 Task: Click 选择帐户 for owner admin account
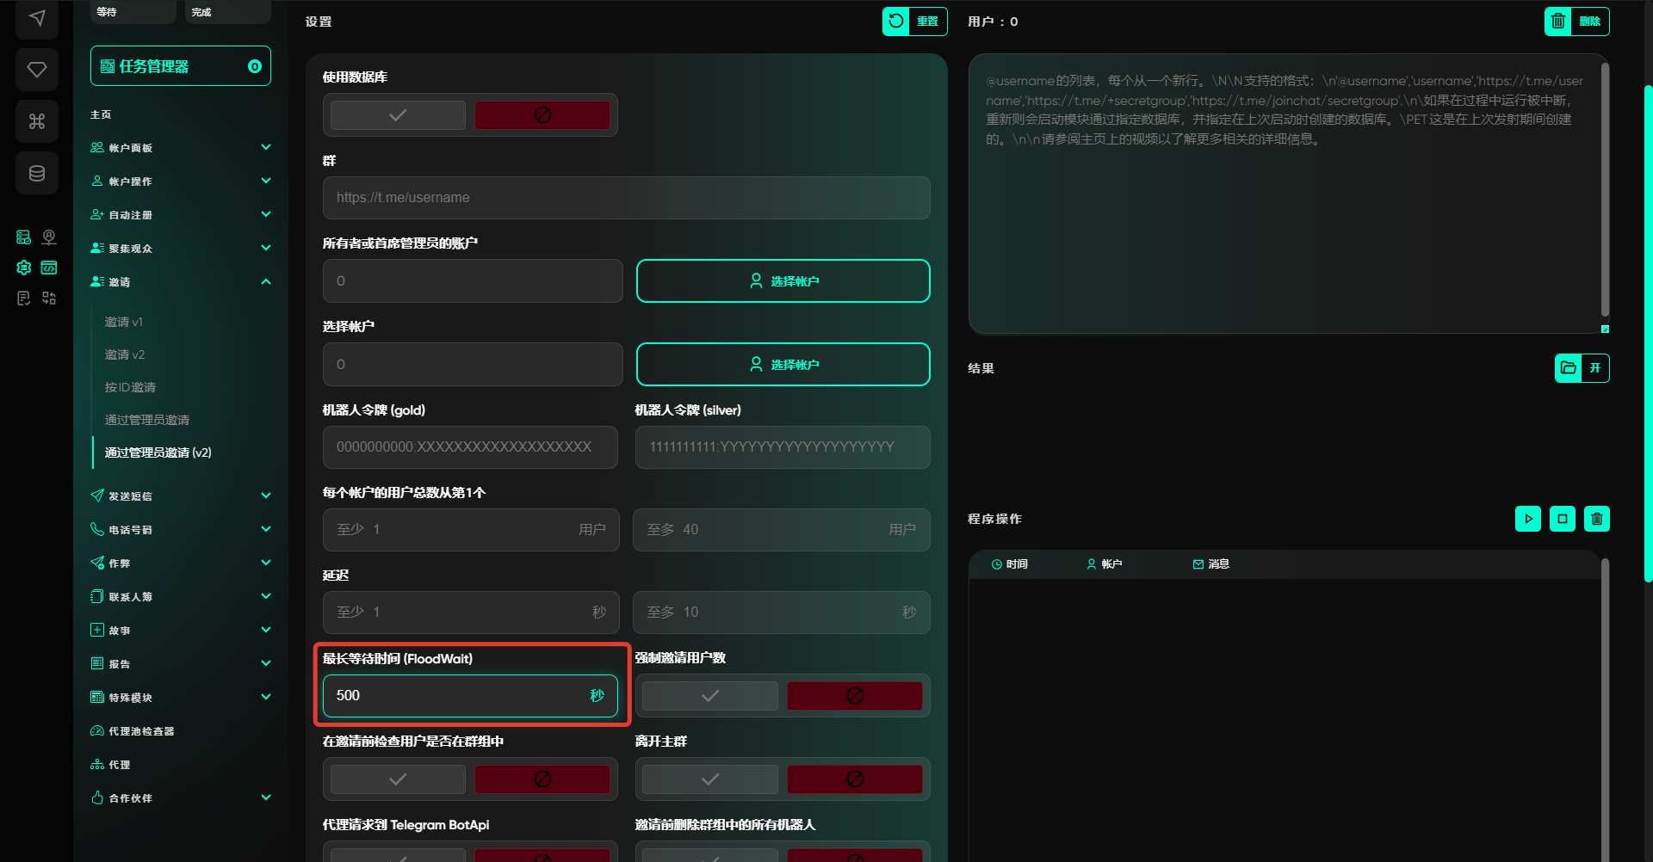click(783, 281)
